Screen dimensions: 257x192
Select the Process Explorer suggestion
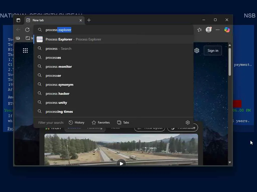click(x=113, y=39)
